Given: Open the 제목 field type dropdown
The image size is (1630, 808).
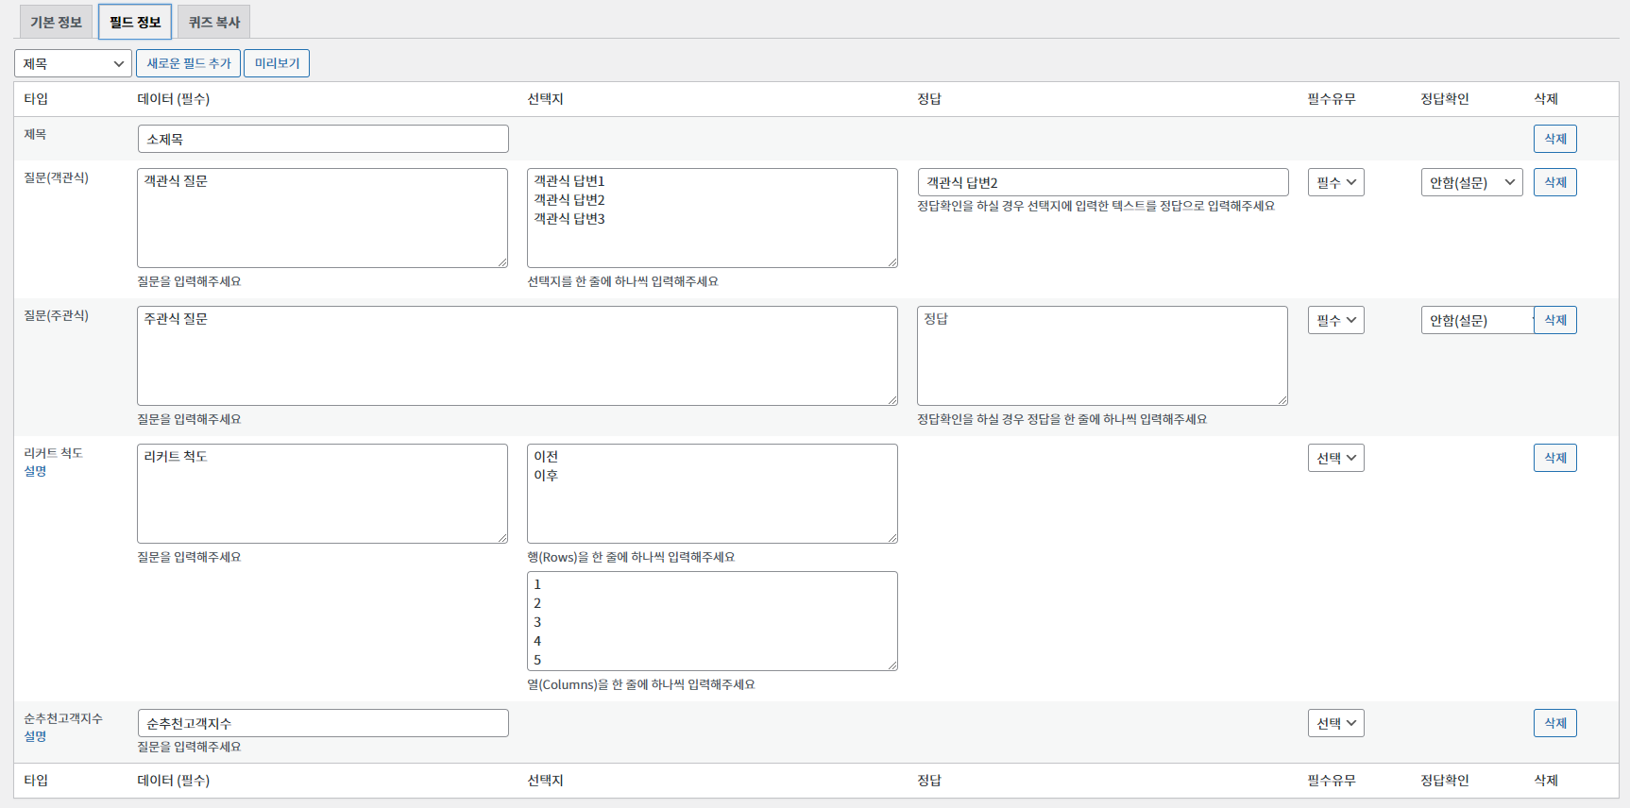Looking at the screenshot, I should [x=73, y=63].
